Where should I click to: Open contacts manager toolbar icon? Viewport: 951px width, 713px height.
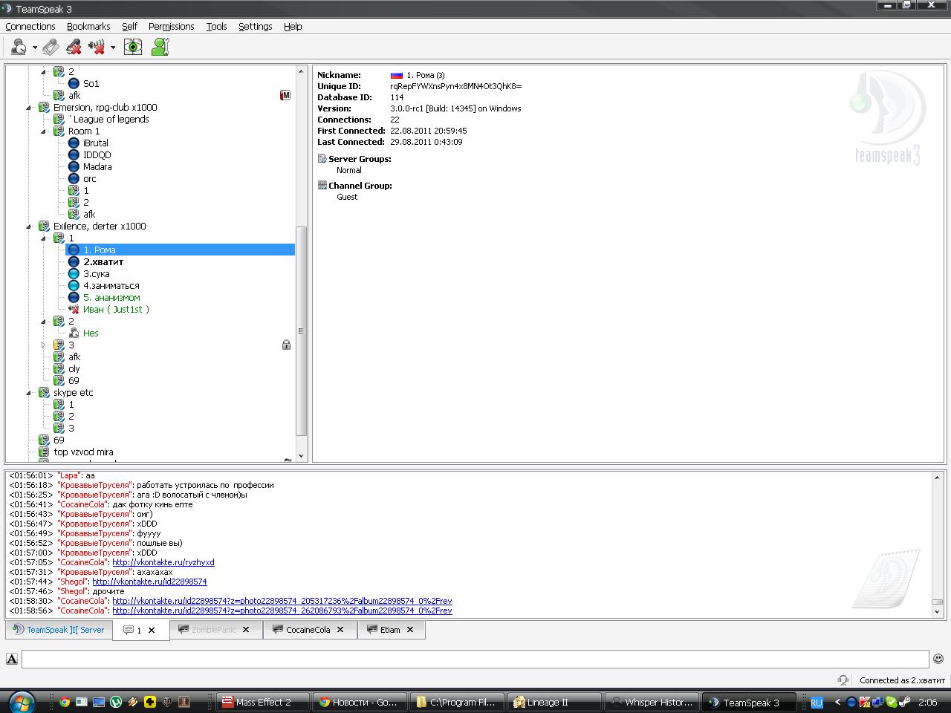160,48
